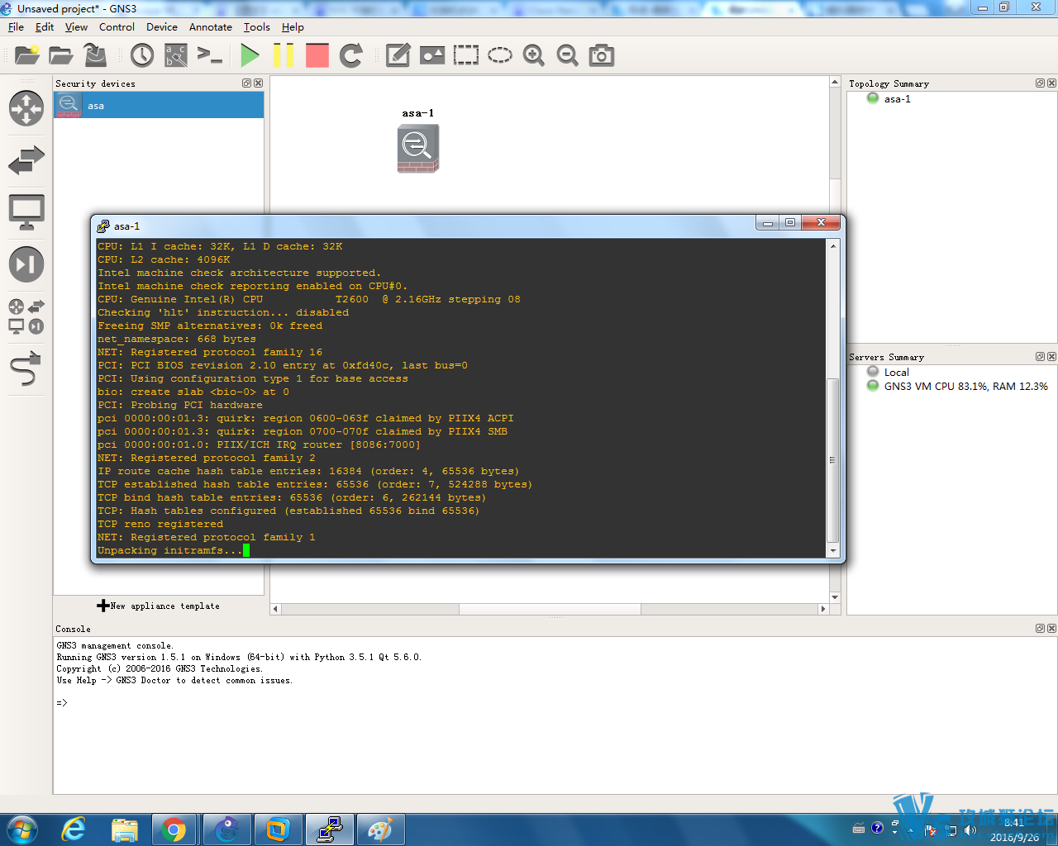The width and height of the screenshot is (1058, 846).
Task: Click the open project folder icon
Action: click(x=61, y=55)
